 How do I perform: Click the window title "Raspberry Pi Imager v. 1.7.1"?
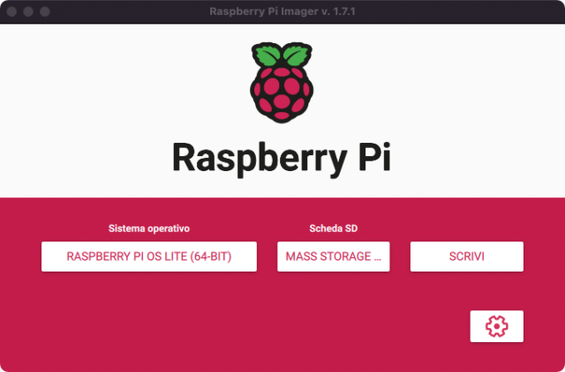point(282,12)
